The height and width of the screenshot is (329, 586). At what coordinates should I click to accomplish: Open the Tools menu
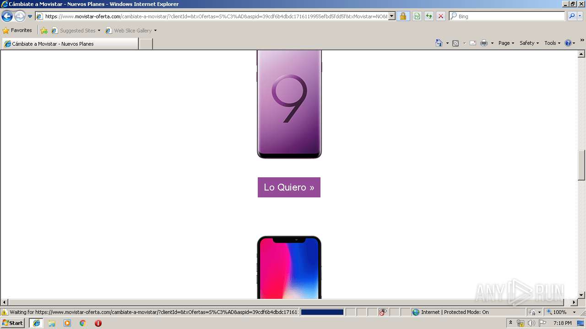pos(552,43)
